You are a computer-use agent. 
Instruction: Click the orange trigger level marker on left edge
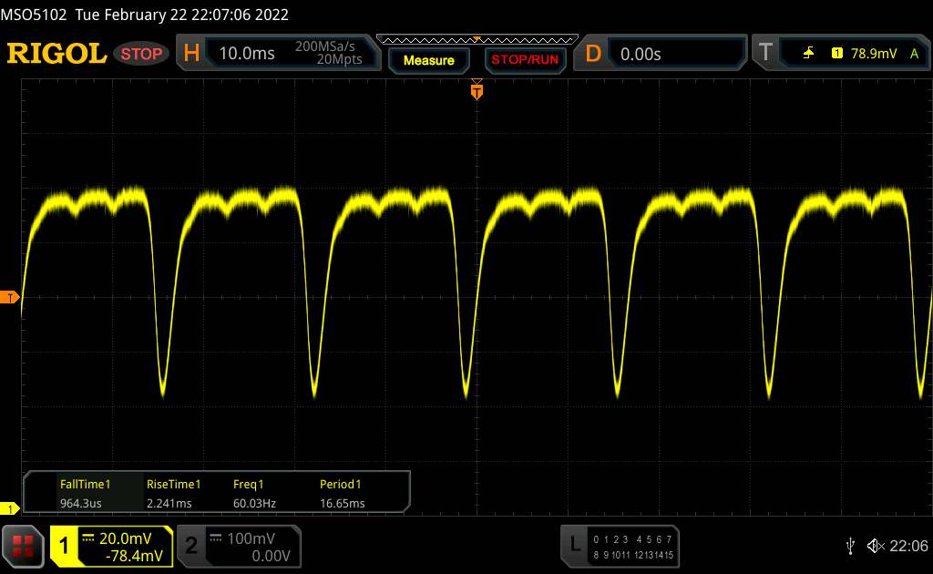pyautogui.click(x=10, y=298)
